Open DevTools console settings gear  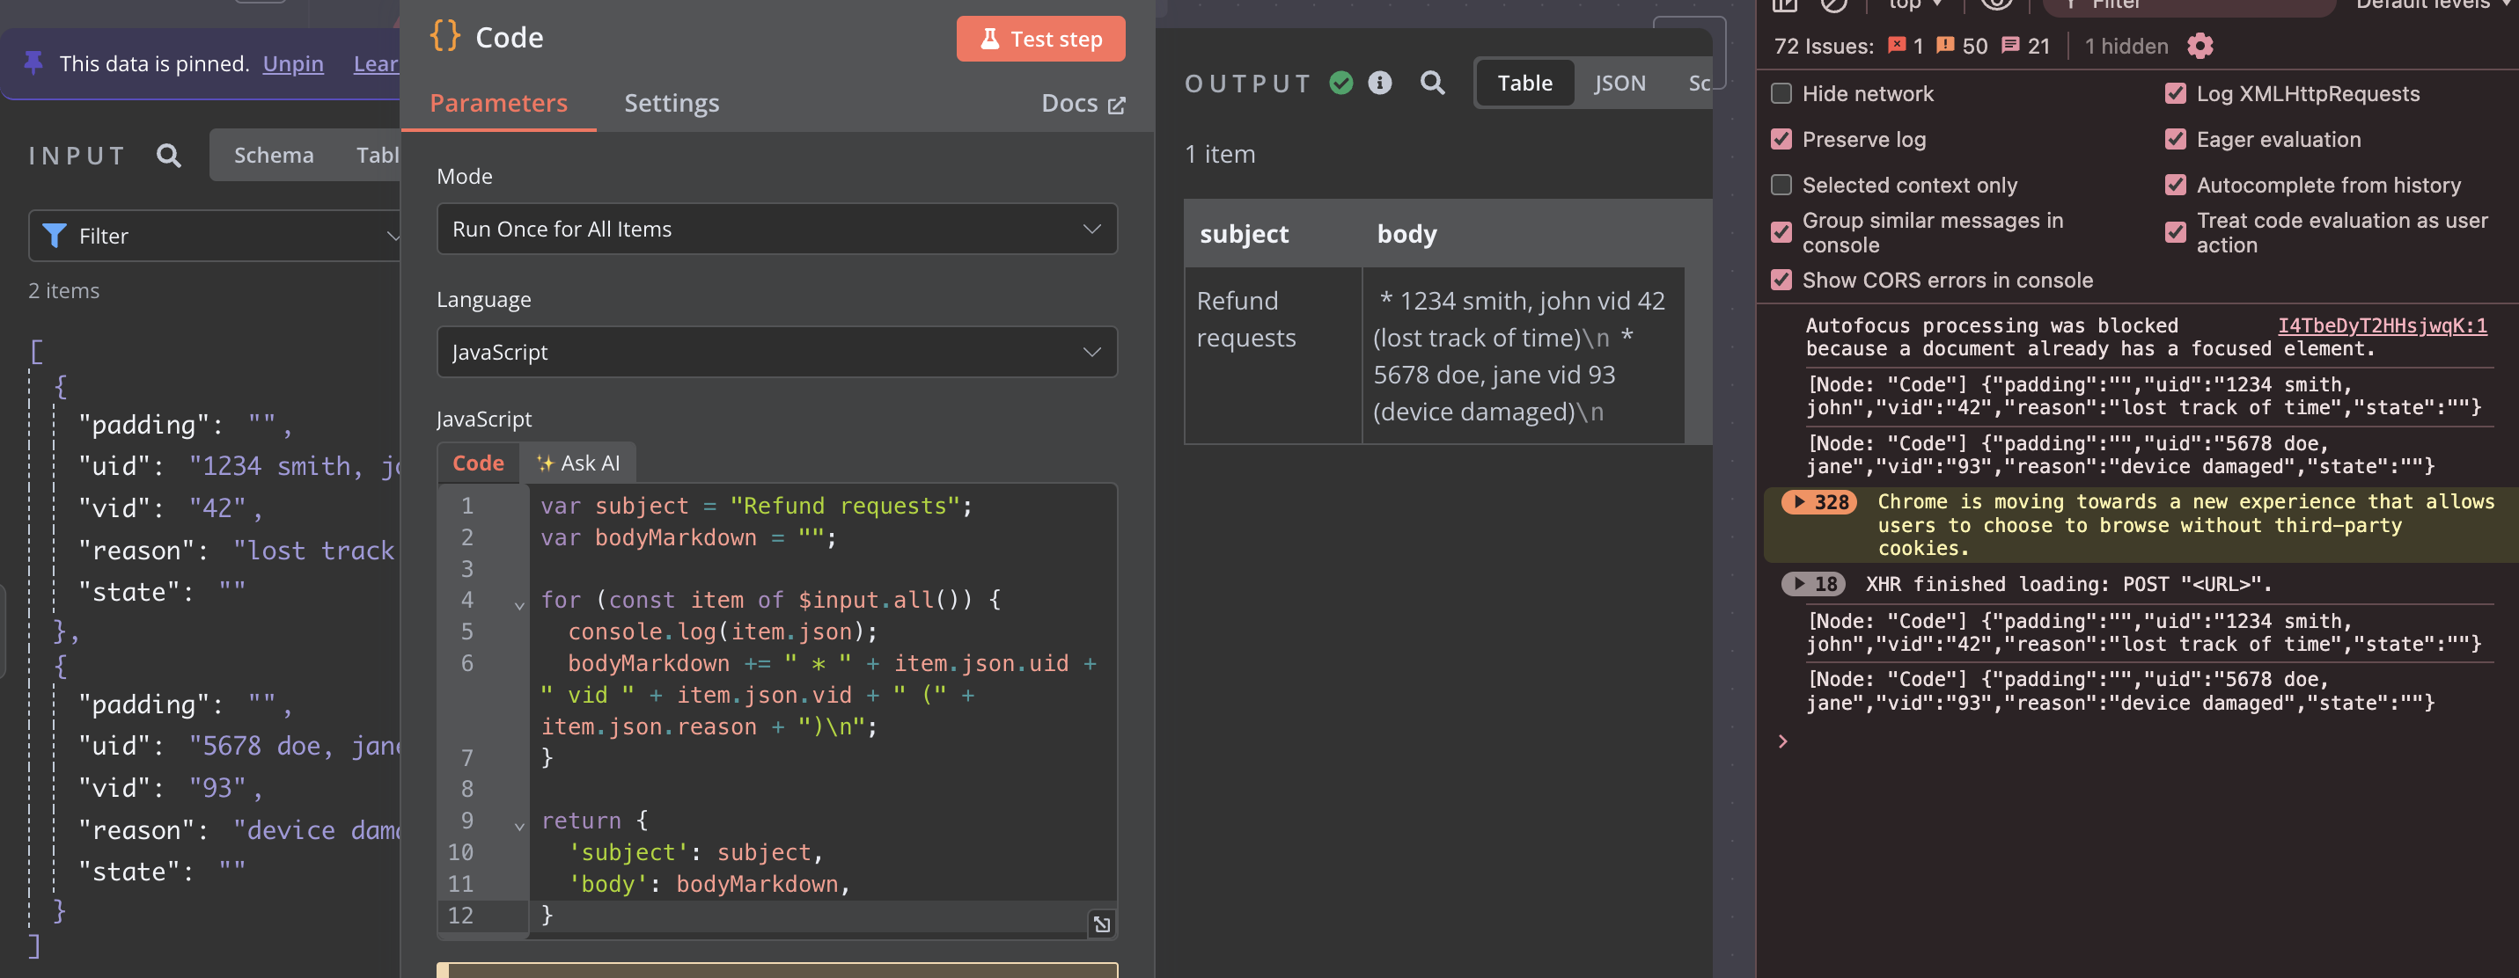[x=2200, y=46]
